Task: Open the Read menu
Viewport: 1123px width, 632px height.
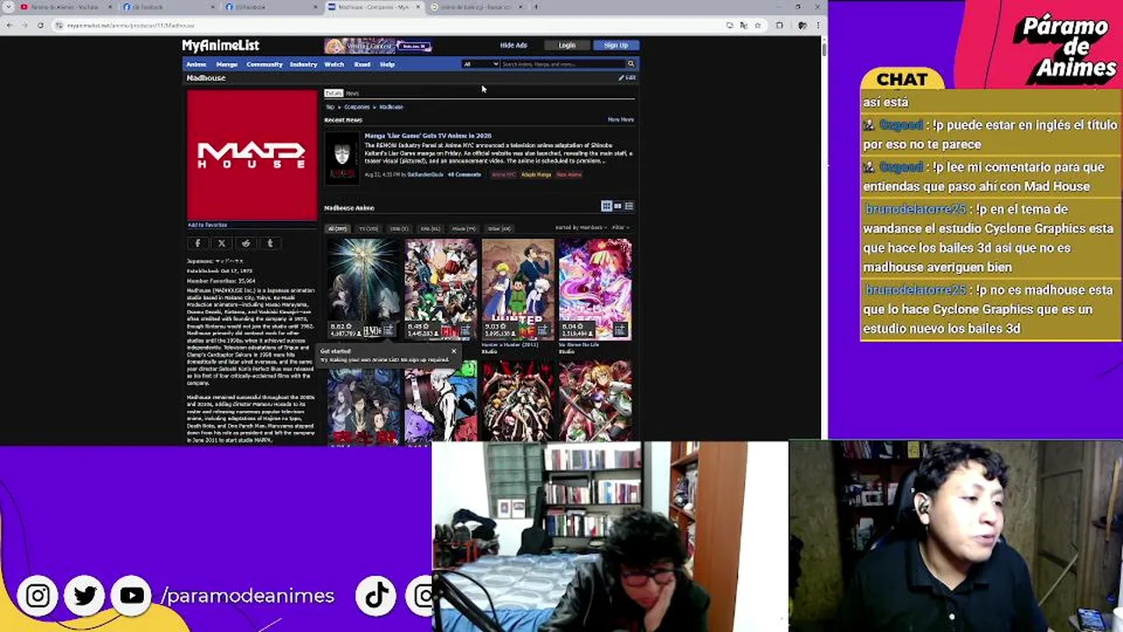Action: click(361, 64)
